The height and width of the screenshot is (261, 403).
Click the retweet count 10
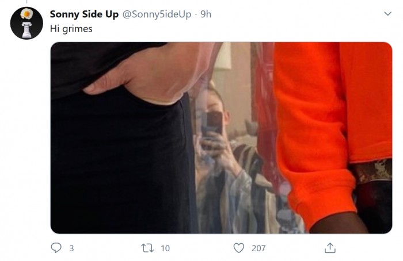[165, 248]
